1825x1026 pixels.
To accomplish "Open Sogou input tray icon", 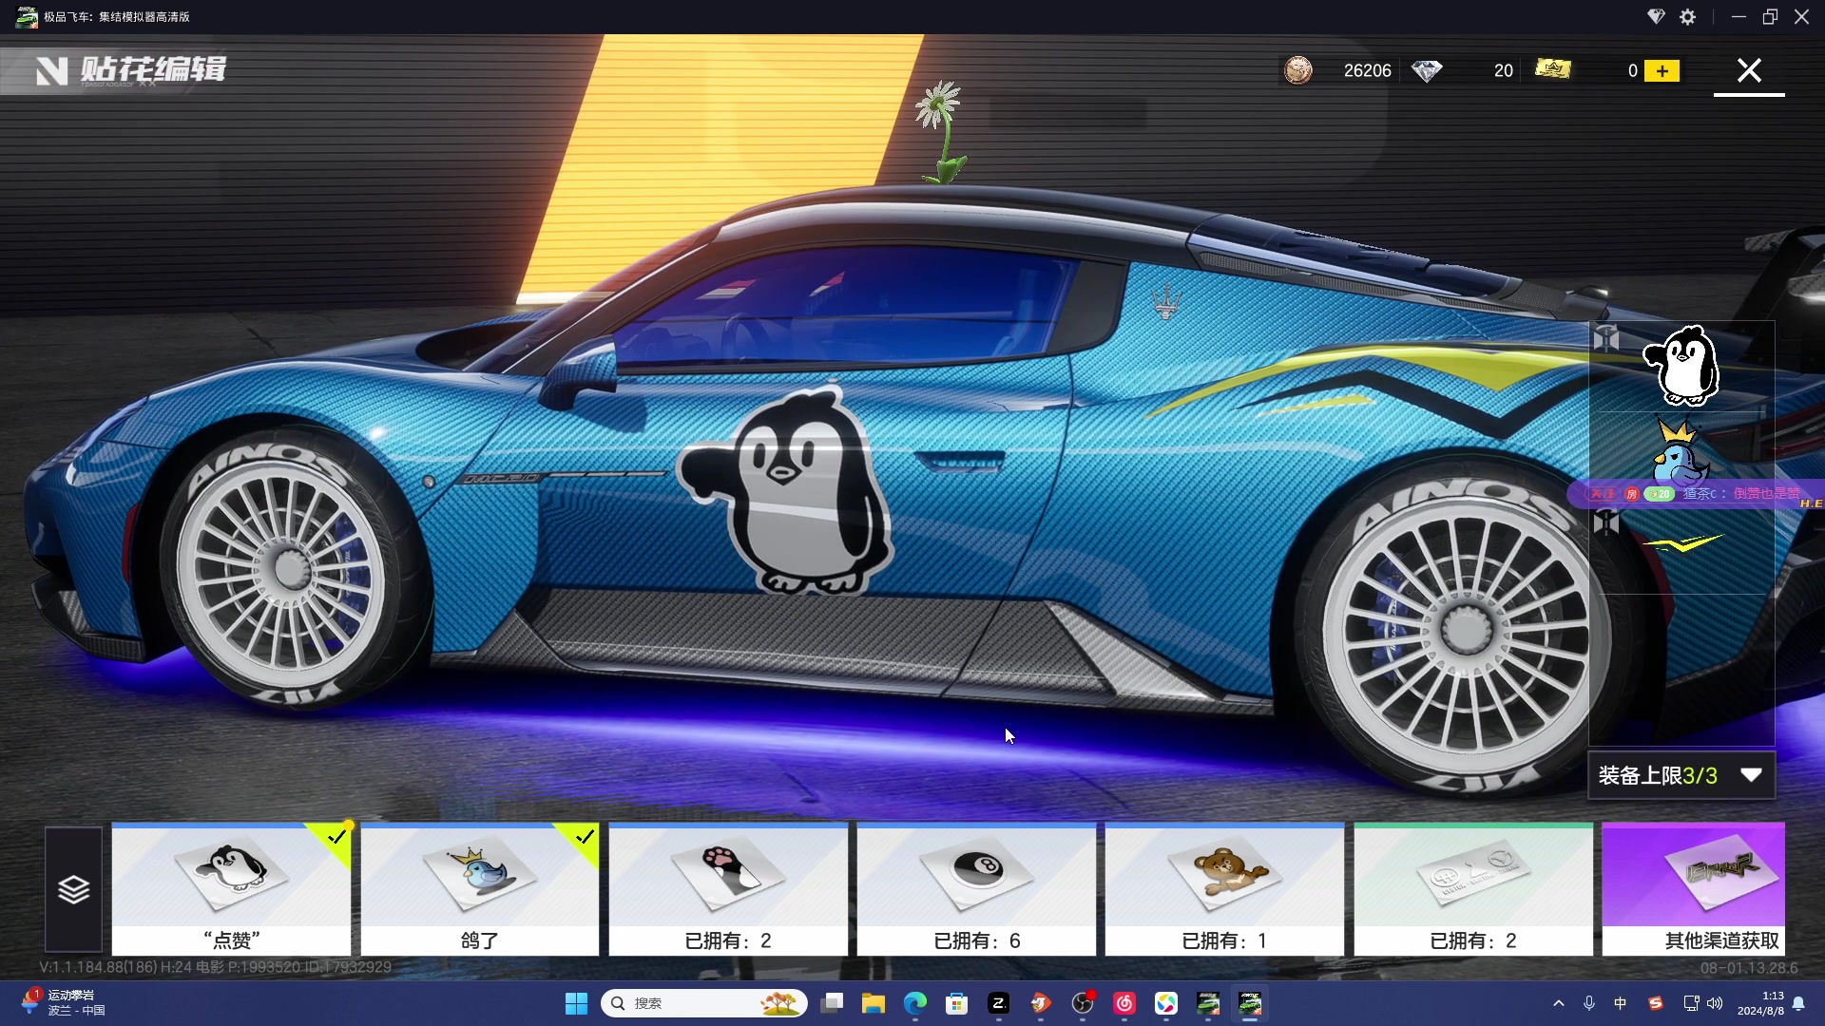I will coord(1656,1003).
